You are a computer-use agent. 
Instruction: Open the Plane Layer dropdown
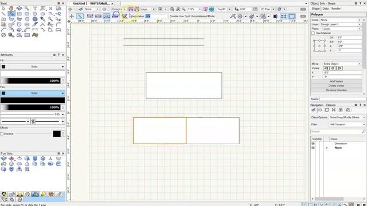click(342, 29)
